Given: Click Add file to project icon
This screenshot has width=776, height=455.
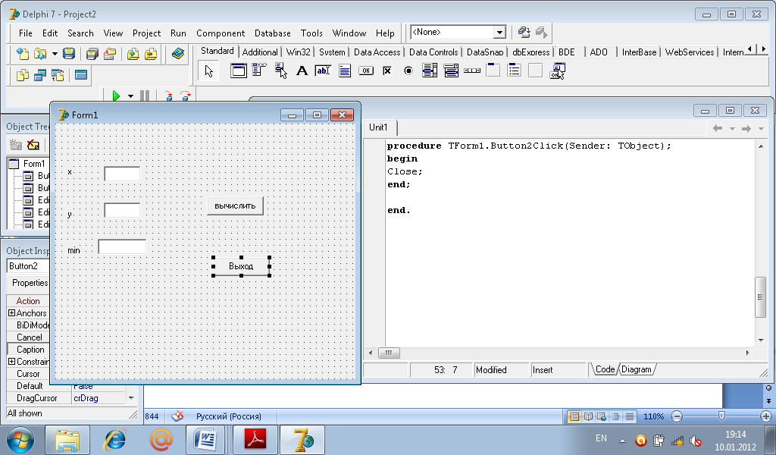Looking at the screenshot, I should 133,54.
